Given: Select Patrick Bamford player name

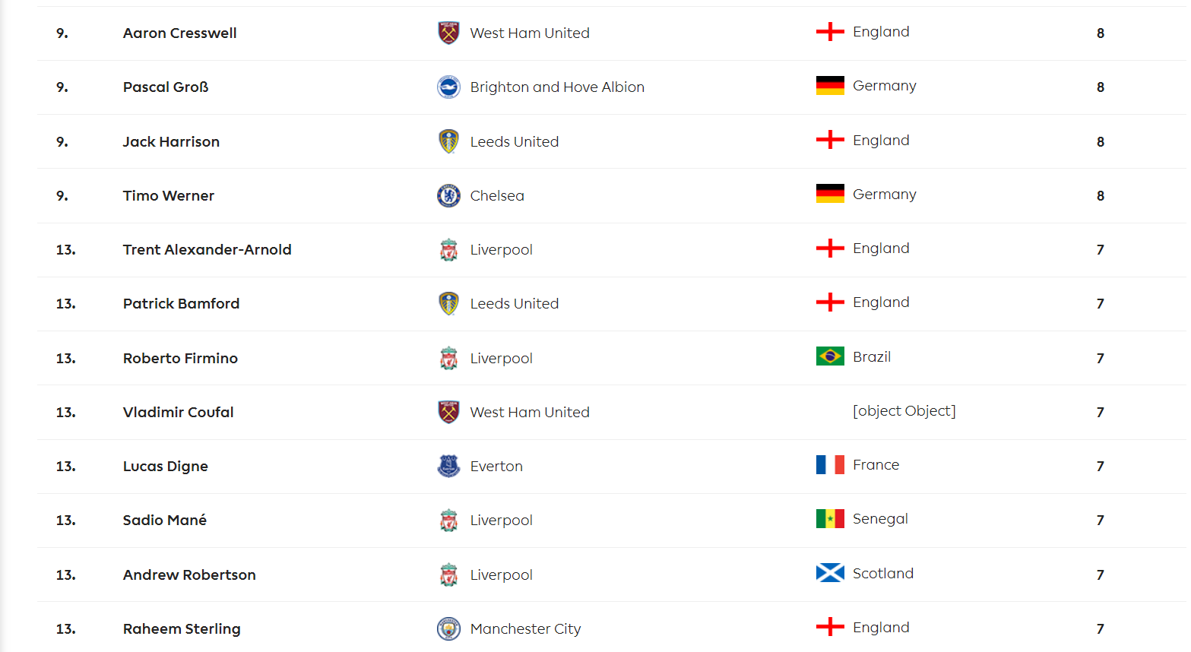Looking at the screenshot, I should (x=181, y=303).
